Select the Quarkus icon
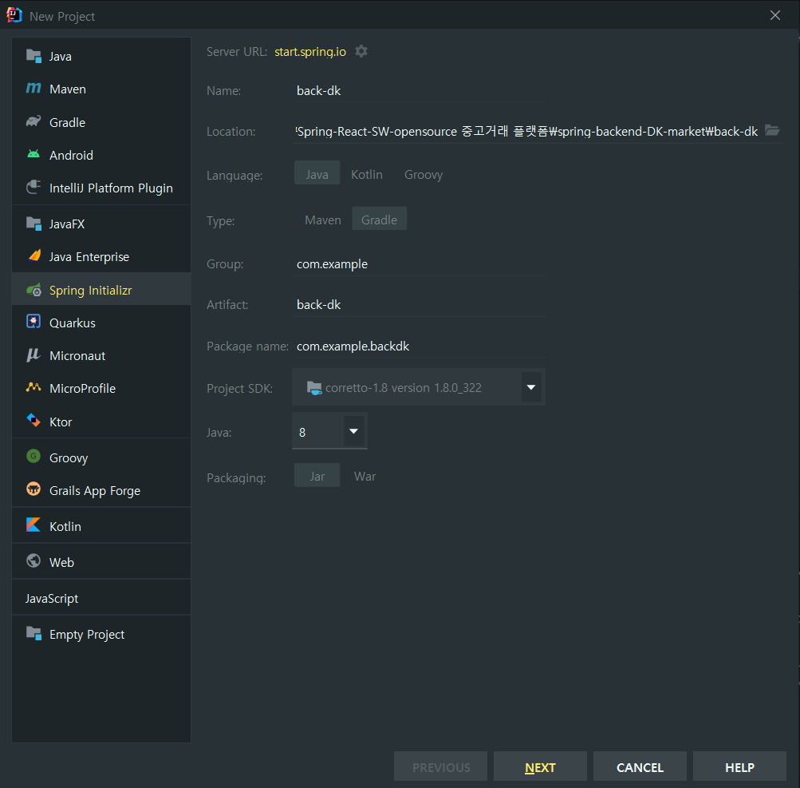This screenshot has width=800, height=788. tap(33, 322)
